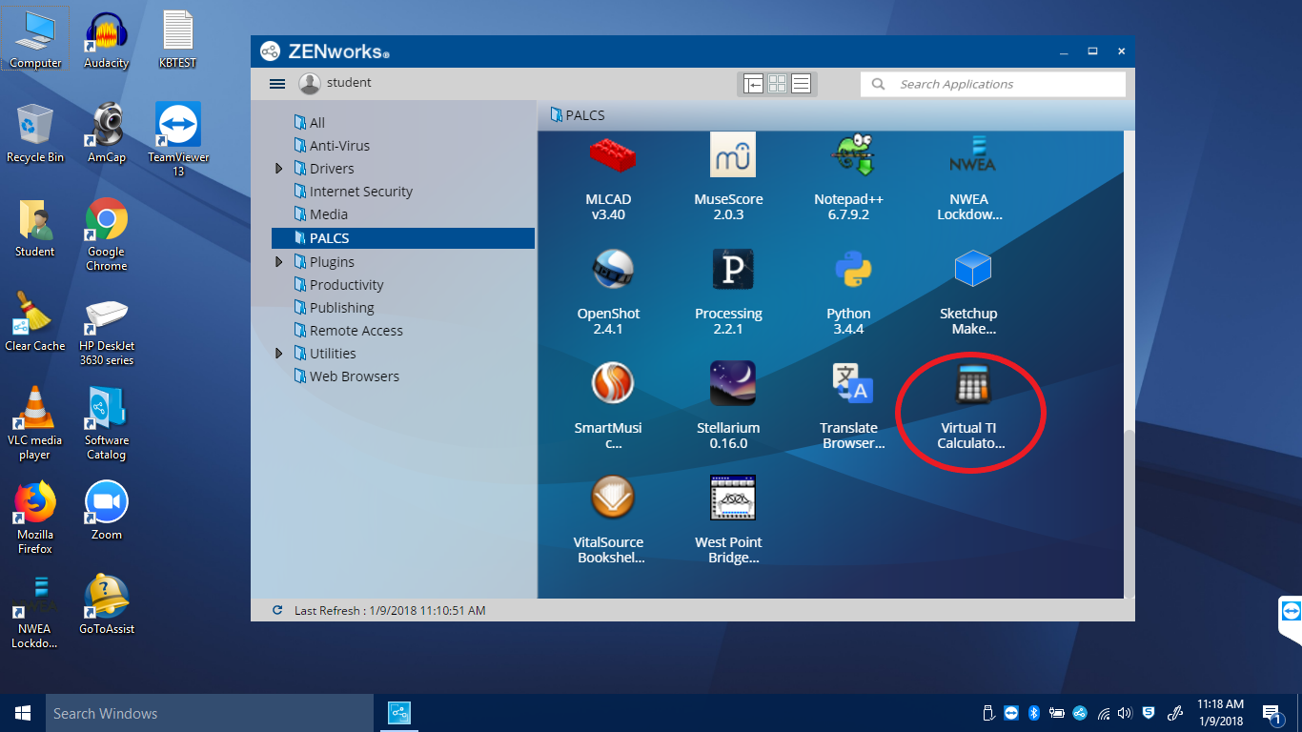The width and height of the screenshot is (1302, 732).
Task: Switch to folder tree view layout
Action: 753,84
